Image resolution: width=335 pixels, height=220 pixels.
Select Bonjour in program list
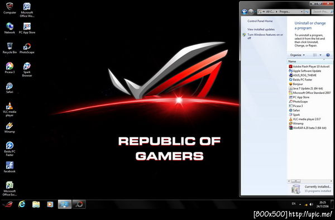(296, 84)
